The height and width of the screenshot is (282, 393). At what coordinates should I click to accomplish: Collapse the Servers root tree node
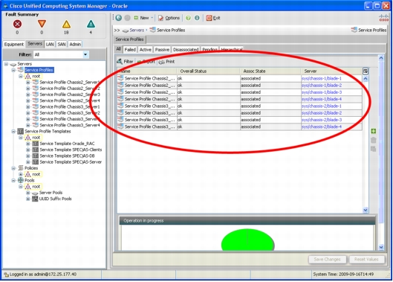[x=6, y=64]
